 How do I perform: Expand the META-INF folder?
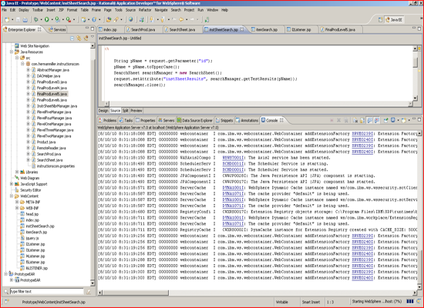[x=17, y=202]
